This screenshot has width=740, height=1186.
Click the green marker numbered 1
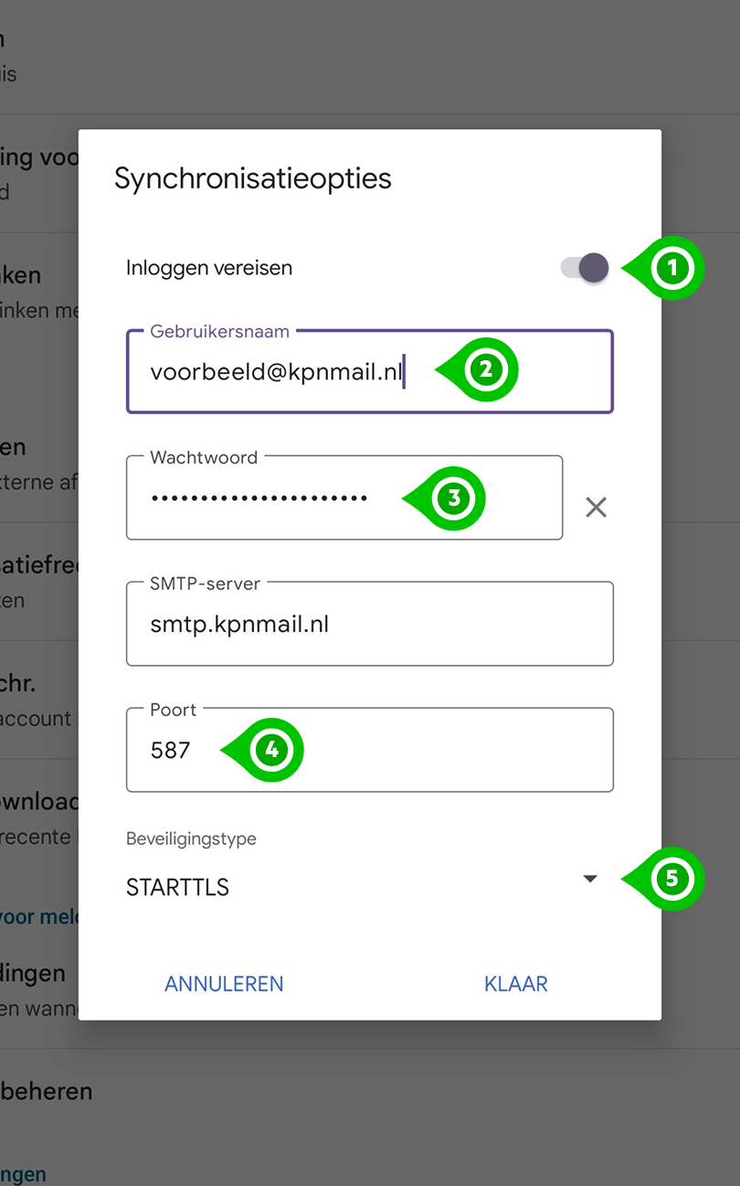point(677,268)
